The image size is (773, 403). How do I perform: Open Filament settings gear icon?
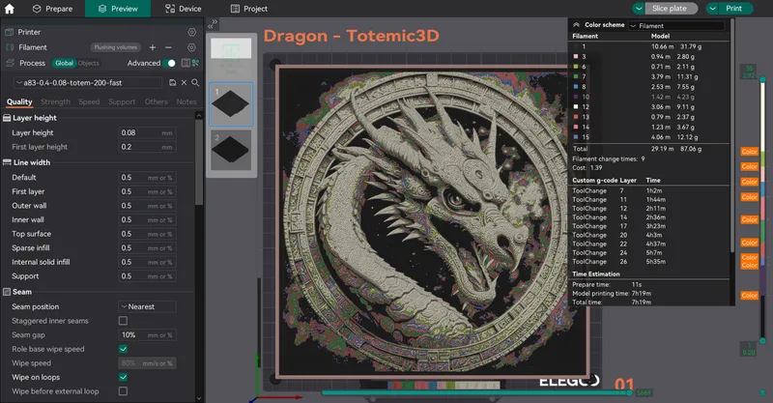(x=191, y=47)
